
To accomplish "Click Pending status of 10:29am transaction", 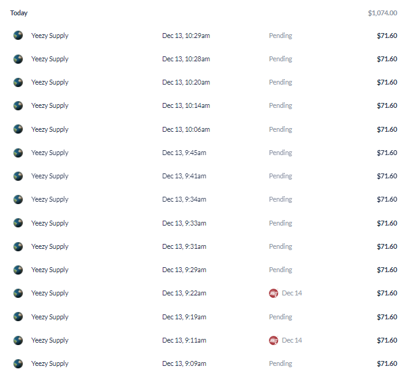I will (281, 36).
